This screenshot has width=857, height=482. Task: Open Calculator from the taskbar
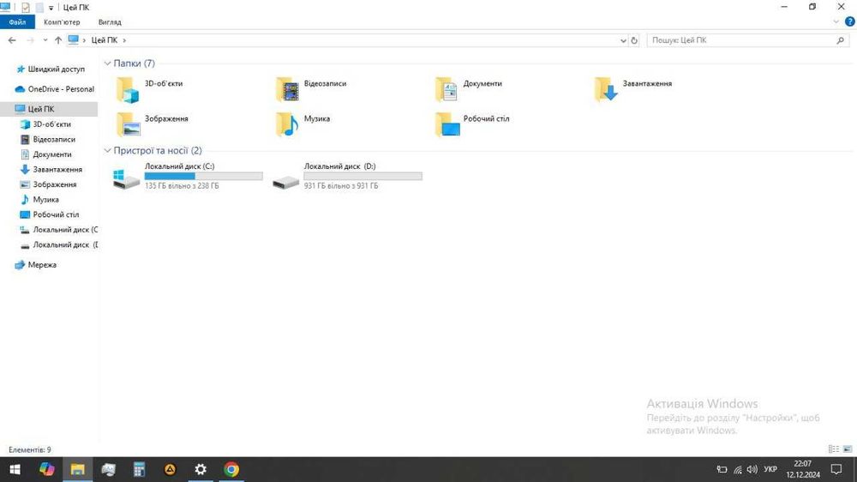pos(139,469)
